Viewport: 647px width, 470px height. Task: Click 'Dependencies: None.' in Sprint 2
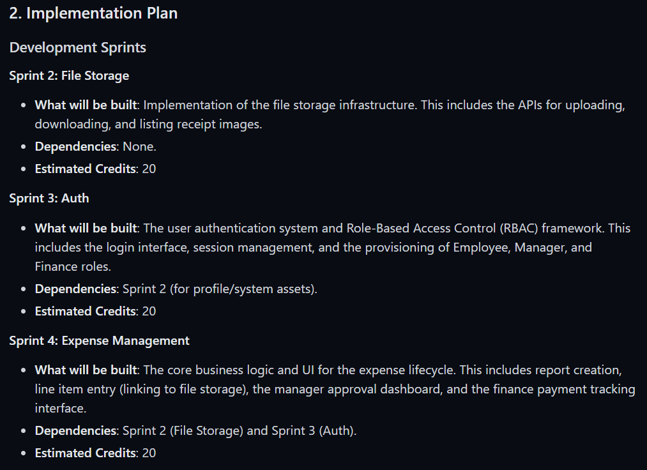point(95,146)
